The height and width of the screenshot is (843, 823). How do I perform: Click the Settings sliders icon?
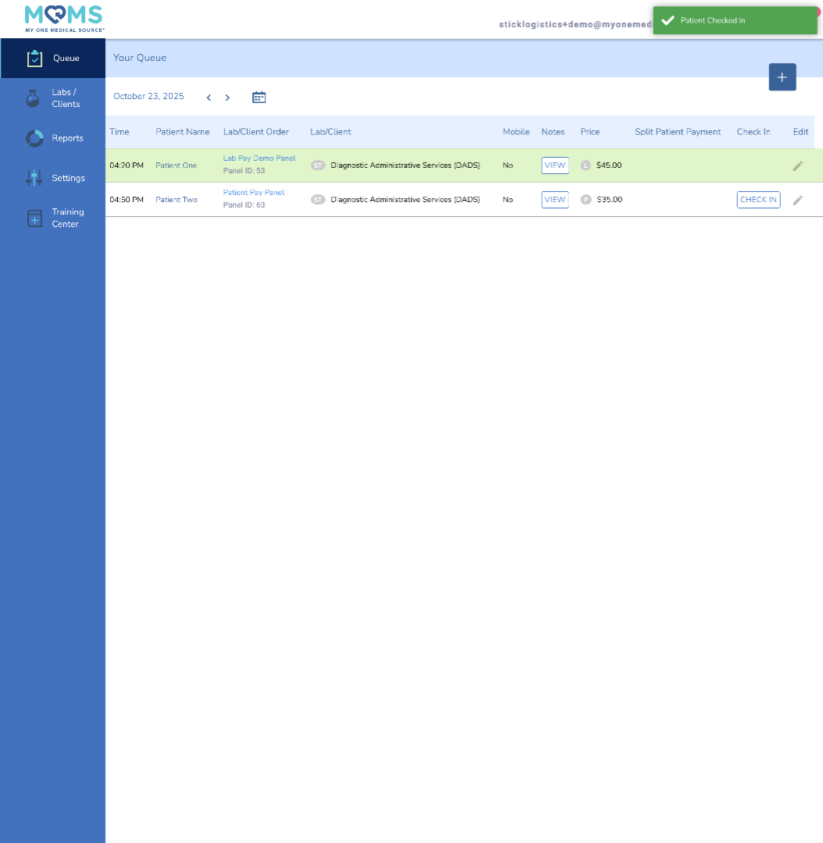34,178
